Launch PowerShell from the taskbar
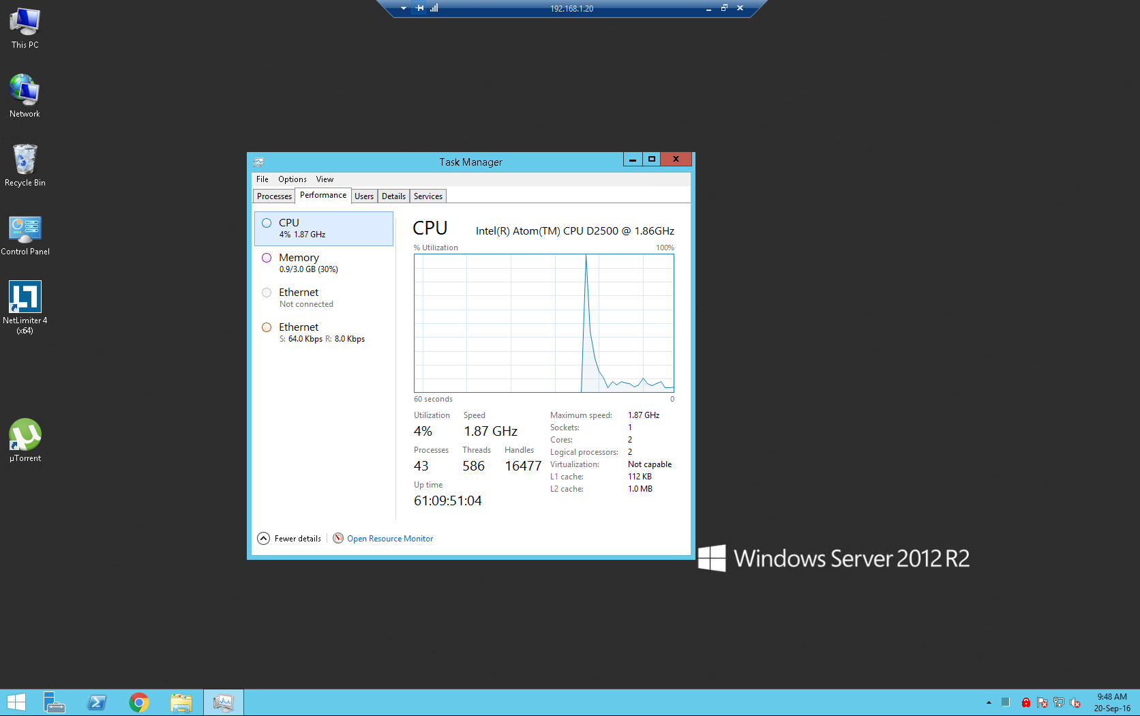This screenshot has width=1140, height=716. coord(97,702)
